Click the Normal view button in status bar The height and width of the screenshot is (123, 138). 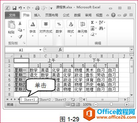(x=68, y=105)
